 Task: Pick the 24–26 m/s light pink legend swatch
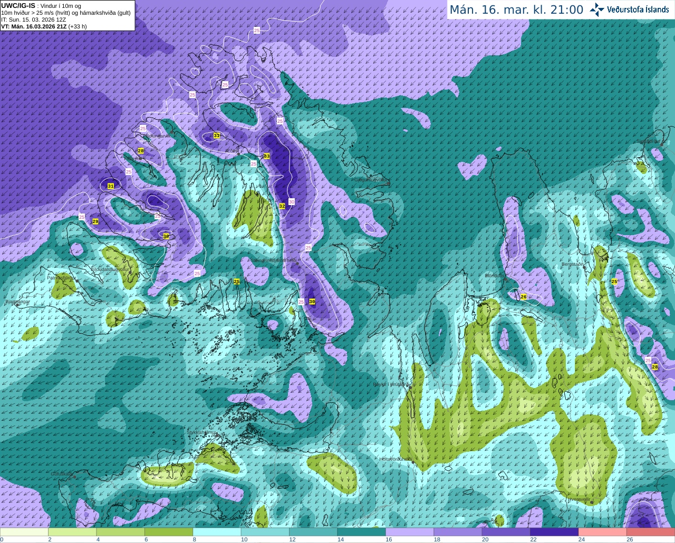click(602, 532)
